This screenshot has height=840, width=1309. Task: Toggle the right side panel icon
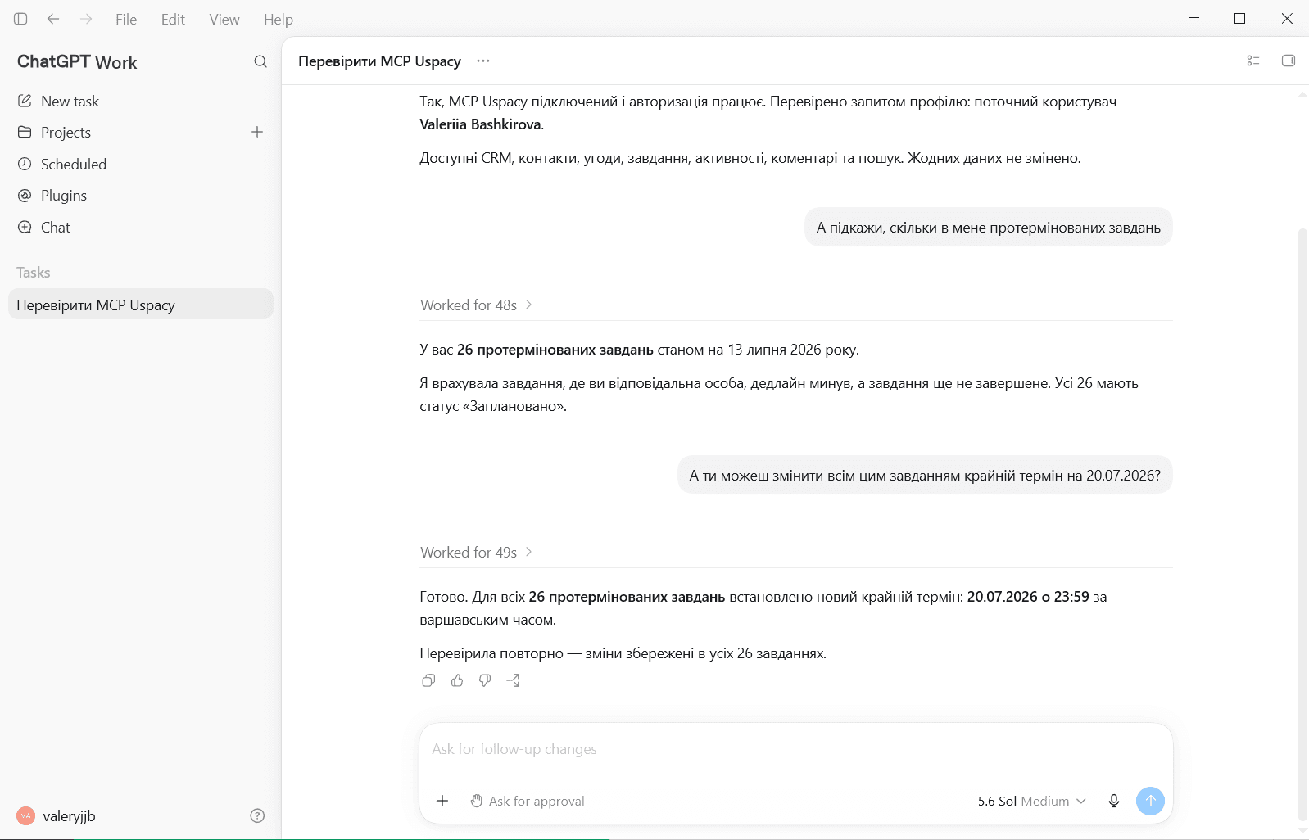click(x=1289, y=61)
